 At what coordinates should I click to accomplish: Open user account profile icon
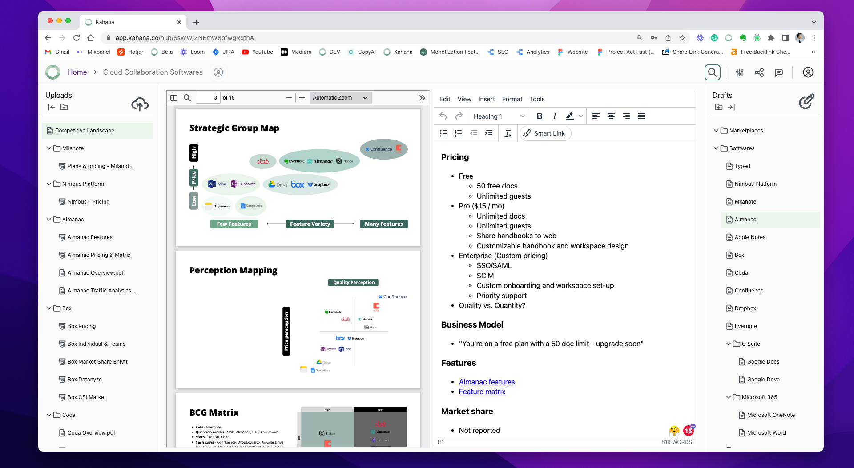[808, 72]
